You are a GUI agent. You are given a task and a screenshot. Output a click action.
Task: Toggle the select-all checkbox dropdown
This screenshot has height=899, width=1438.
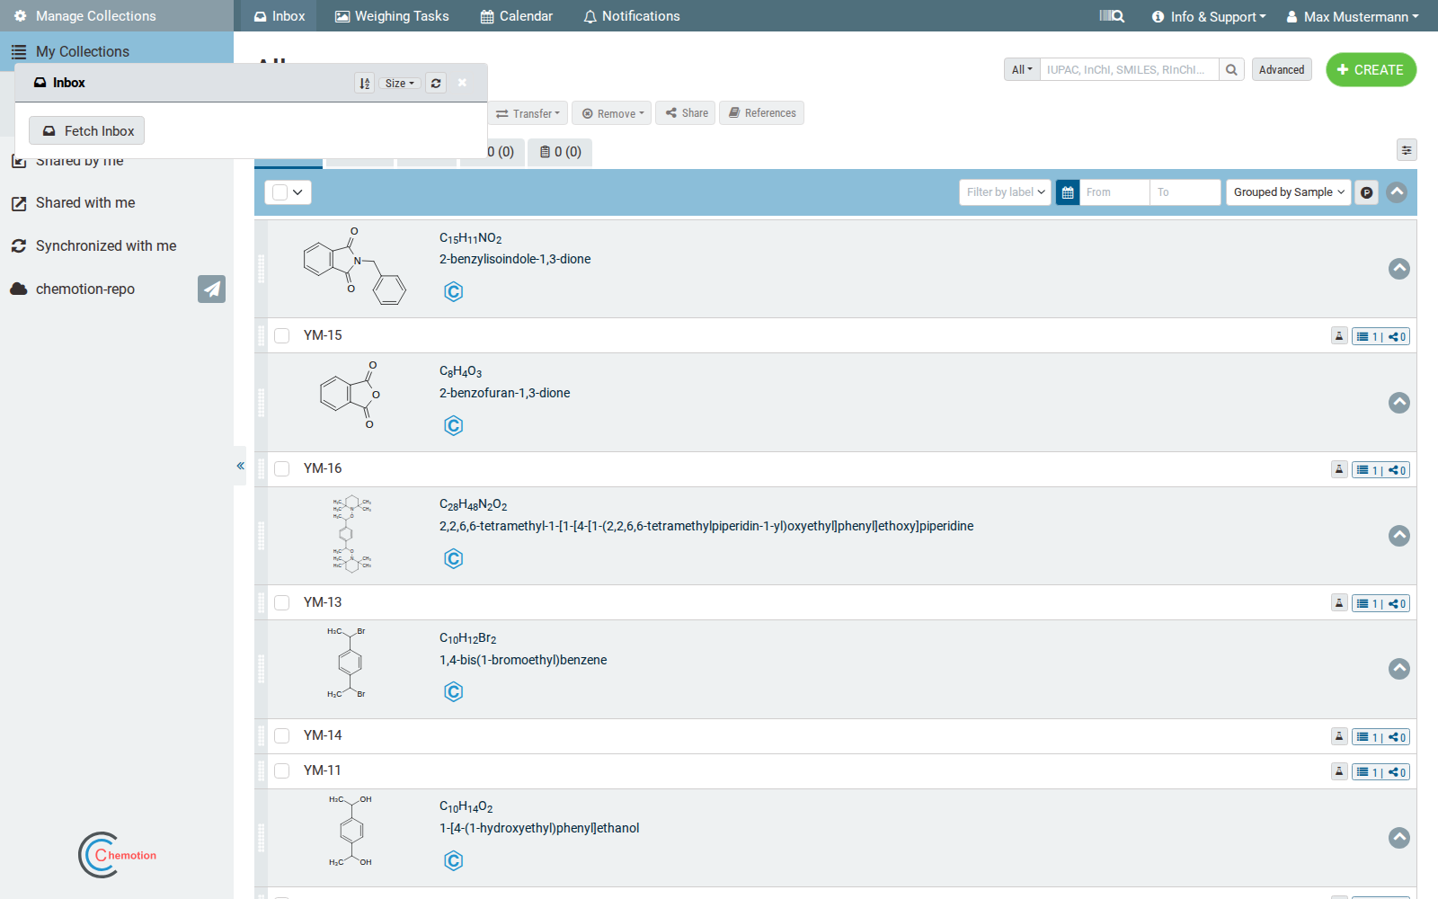[288, 192]
